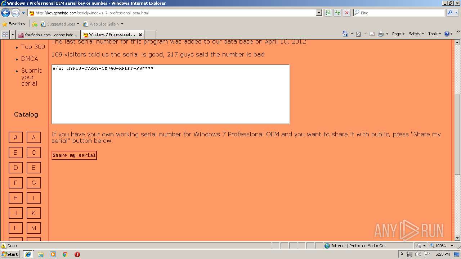This screenshot has width=461, height=259.
Task: Open the InPrivate filtering blocking icon
Action: pyautogui.click(x=419, y=246)
